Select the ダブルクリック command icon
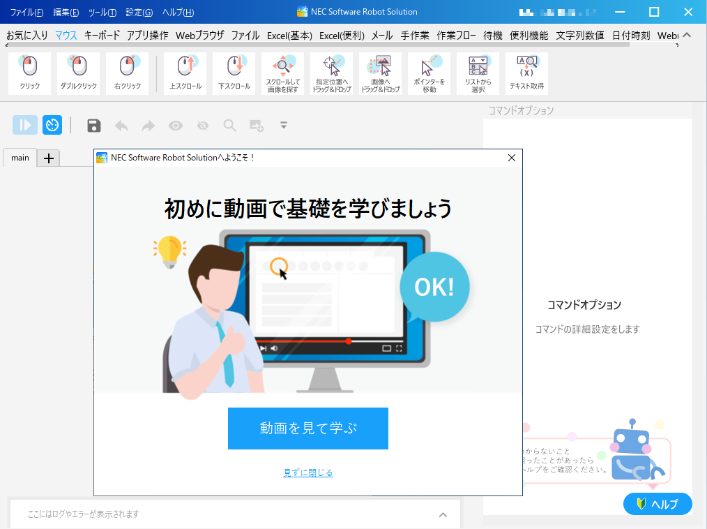This screenshot has height=529, width=707. [x=77, y=72]
